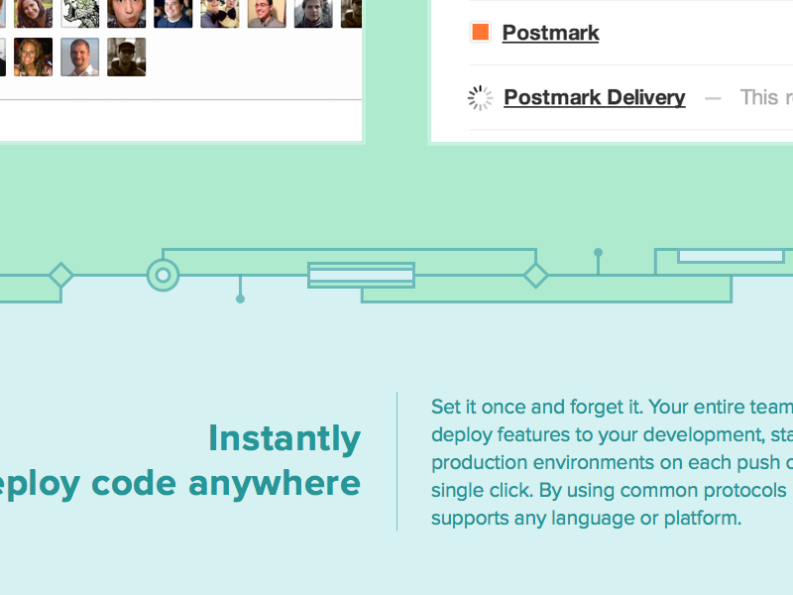
Task: Click the left diamond node on the pipeline line
Action: pyautogui.click(x=61, y=275)
